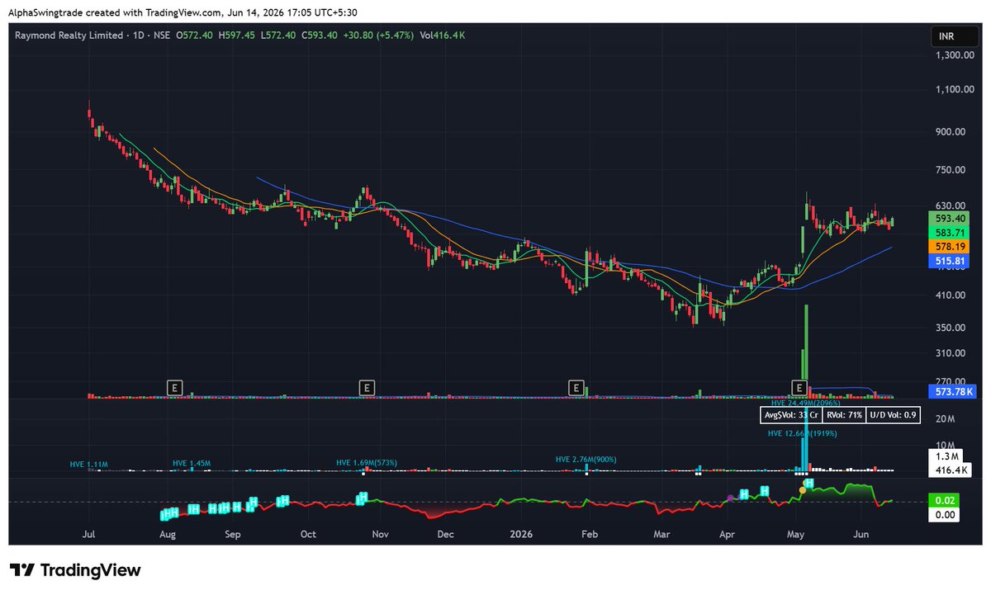Click the RVol 71% box
The width and height of the screenshot is (991, 595).
point(843,415)
